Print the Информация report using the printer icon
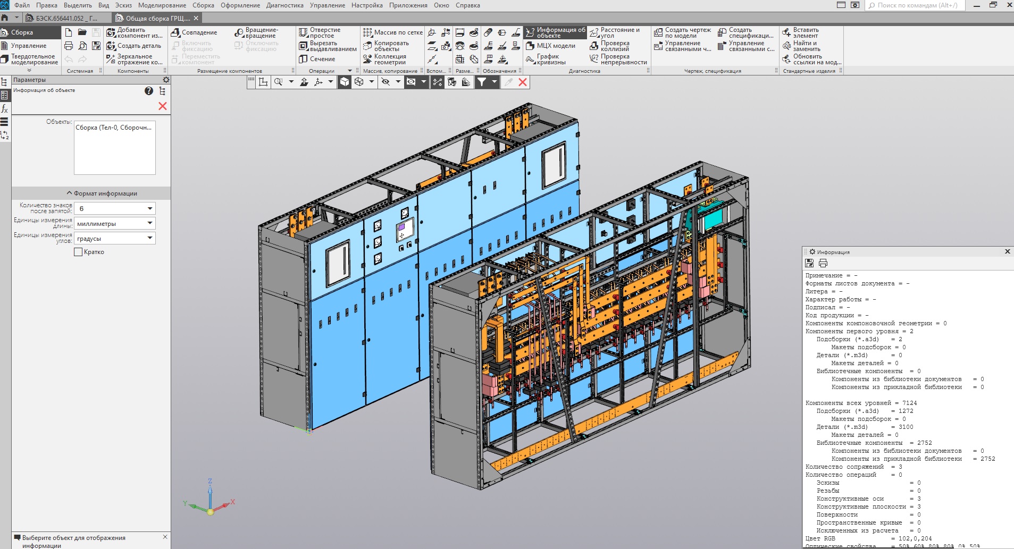The height and width of the screenshot is (549, 1014). (x=823, y=263)
